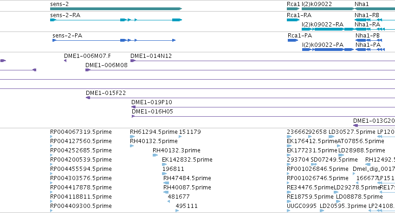Click the Rca1 gene bar
Viewport: 395px width, 213px height.
coord(293,9)
